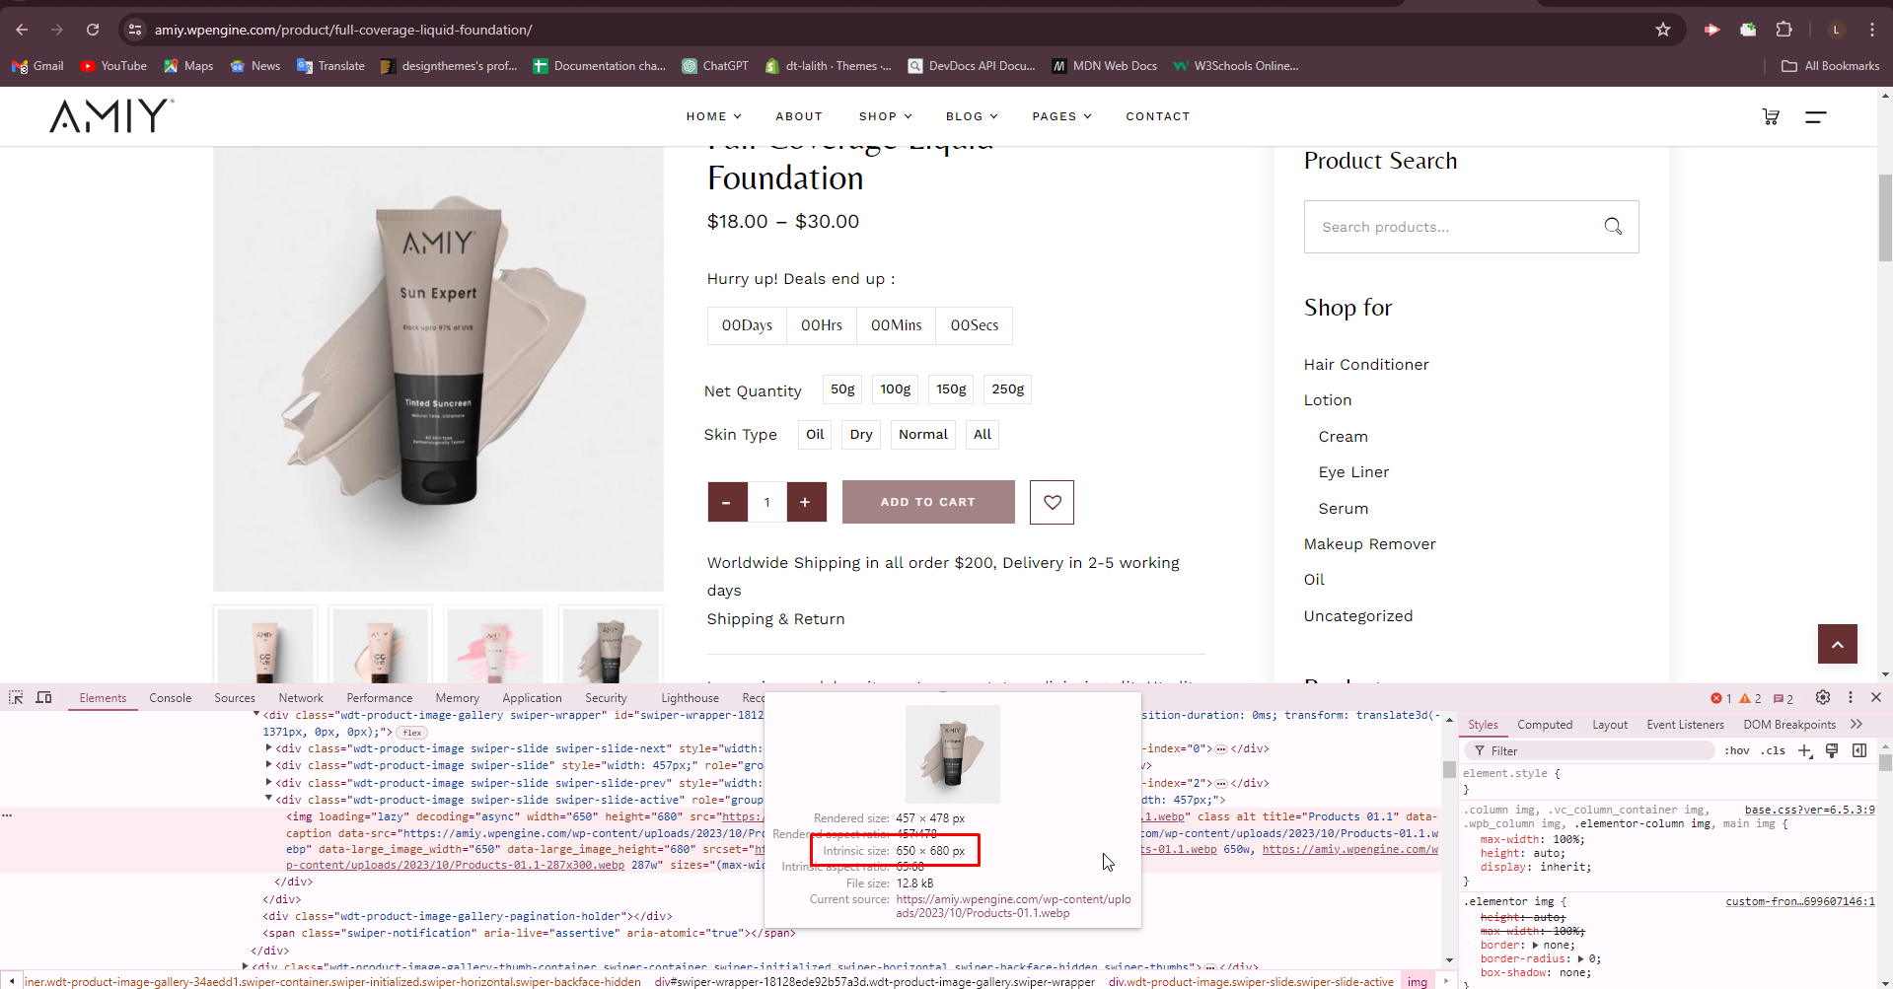Add product to wishlist heart icon
This screenshot has width=1893, height=989.
[x=1052, y=502]
